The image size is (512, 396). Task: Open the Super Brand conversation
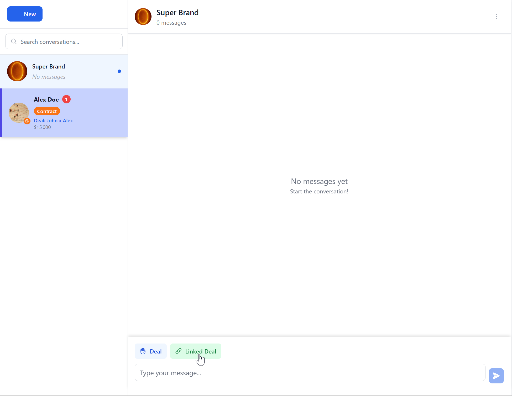tap(64, 71)
